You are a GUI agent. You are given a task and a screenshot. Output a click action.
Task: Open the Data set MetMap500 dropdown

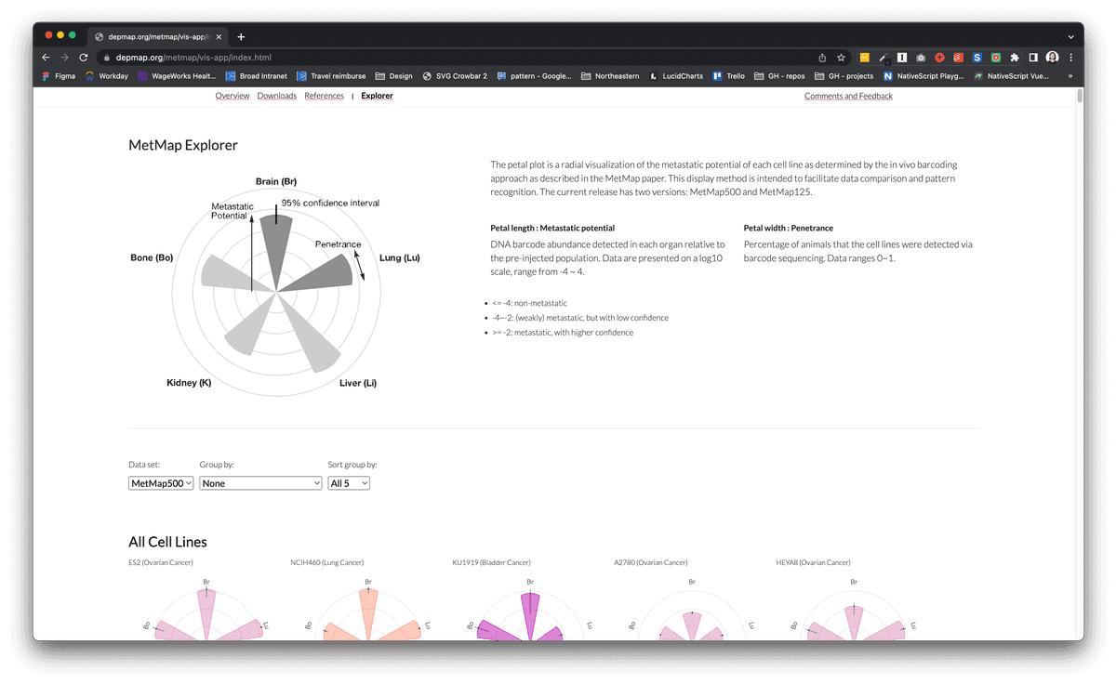coord(161,483)
